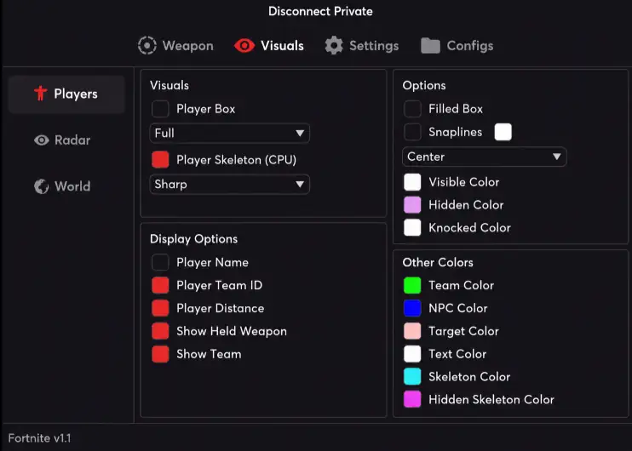Select the Visuals tab with red eye
Image resolution: width=632 pixels, height=451 pixels.
269,45
